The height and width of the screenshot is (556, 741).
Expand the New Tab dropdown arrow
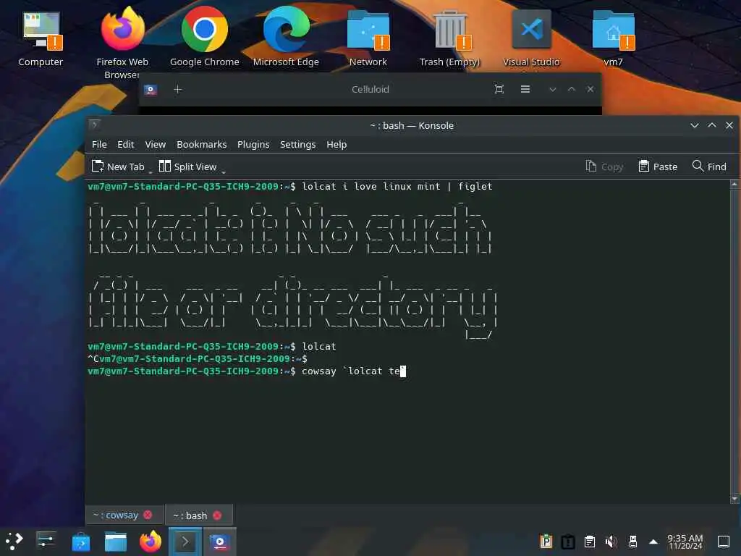[151, 171]
